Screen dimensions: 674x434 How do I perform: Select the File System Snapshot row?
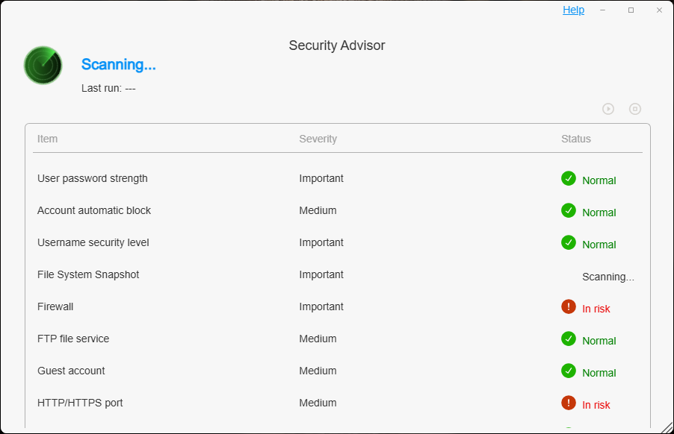click(x=88, y=274)
